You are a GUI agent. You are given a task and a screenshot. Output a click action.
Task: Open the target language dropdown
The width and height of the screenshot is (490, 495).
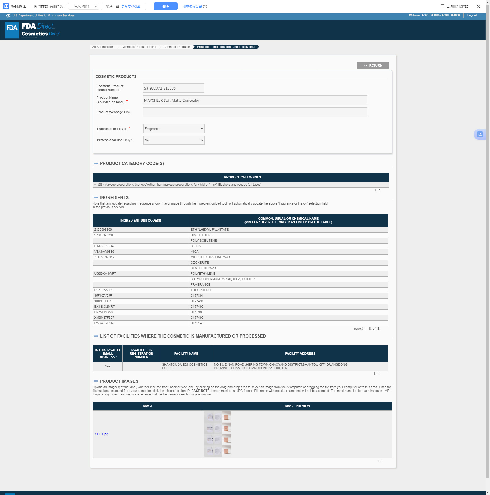click(x=84, y=6)
